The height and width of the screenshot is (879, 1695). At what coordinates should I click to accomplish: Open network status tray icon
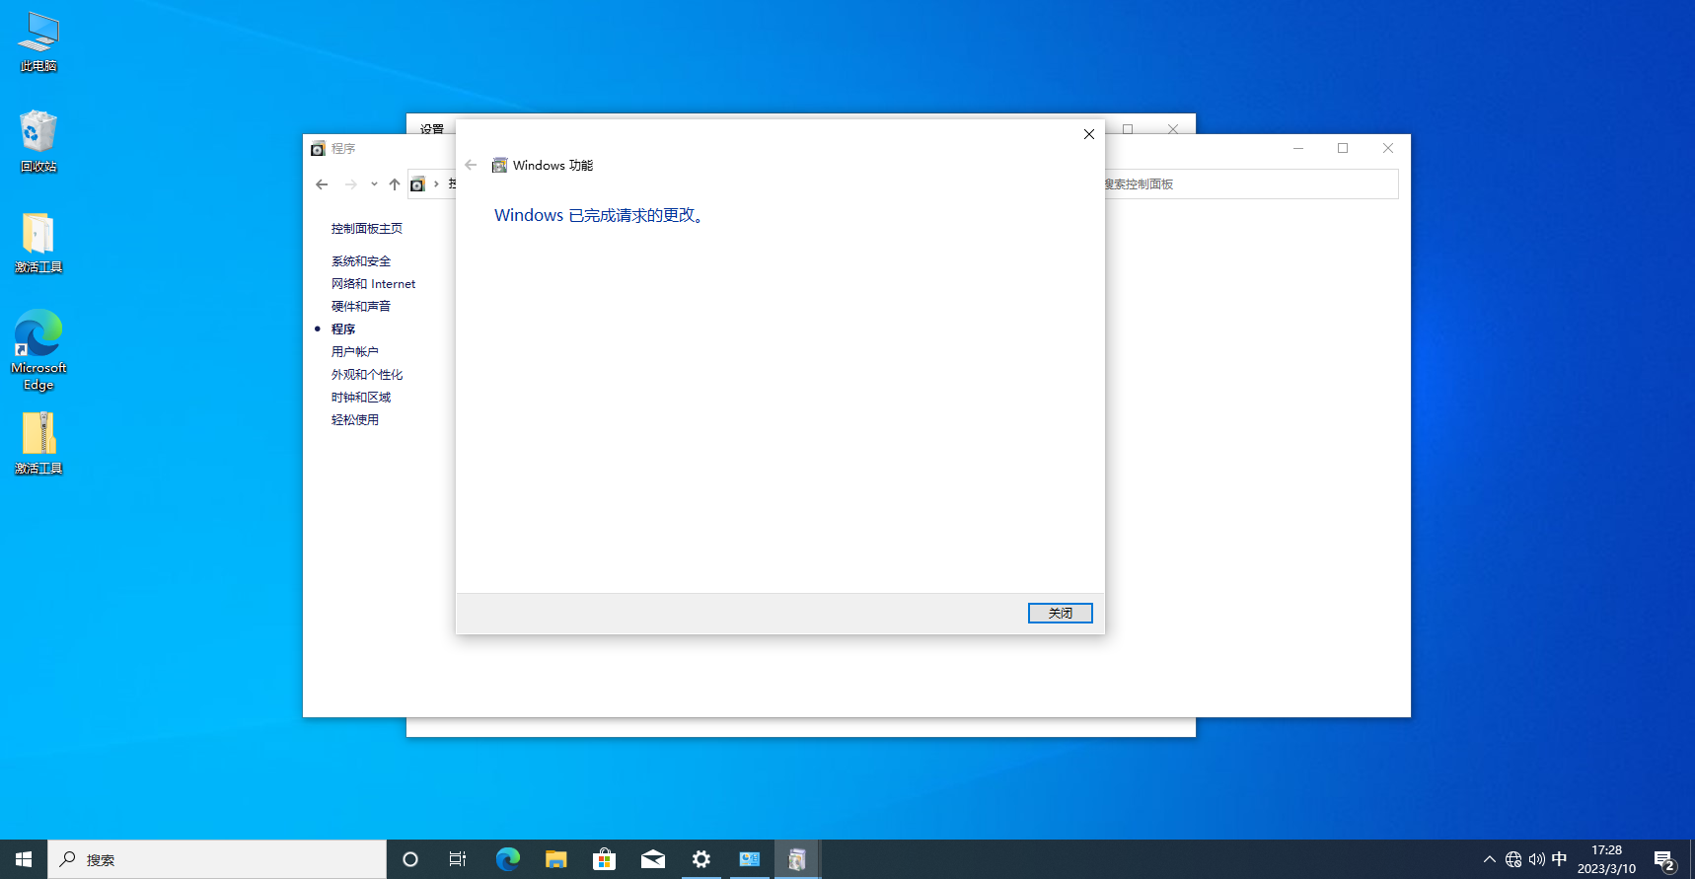click(1513, 859)
